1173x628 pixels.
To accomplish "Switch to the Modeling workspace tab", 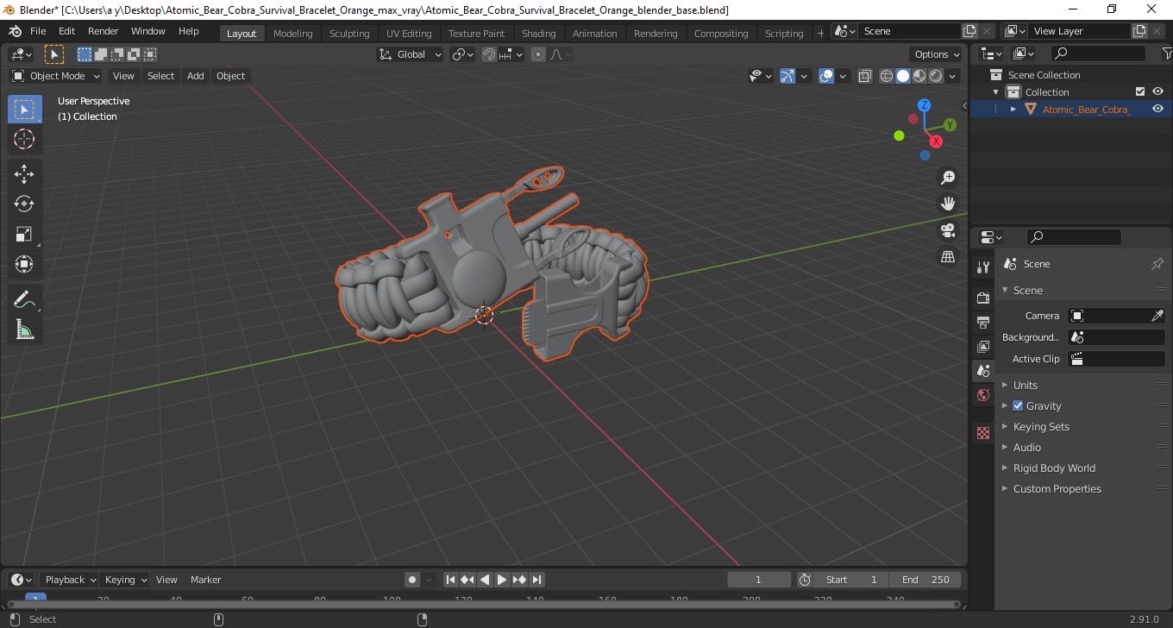I will [x=293, y=34].
